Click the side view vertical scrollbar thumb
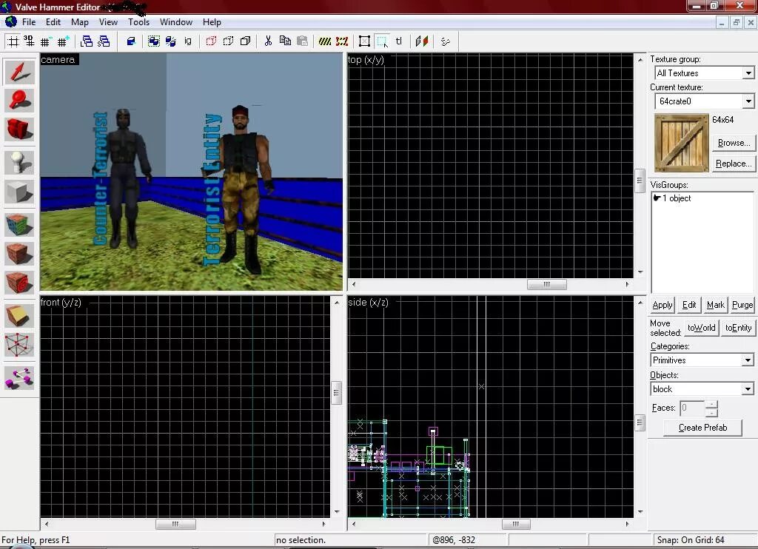This screenshot has height=549, width=758. [x=640, y=422]
